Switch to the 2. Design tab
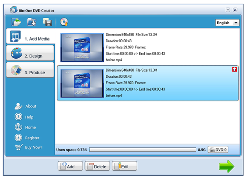 click(x=30, y=53)
